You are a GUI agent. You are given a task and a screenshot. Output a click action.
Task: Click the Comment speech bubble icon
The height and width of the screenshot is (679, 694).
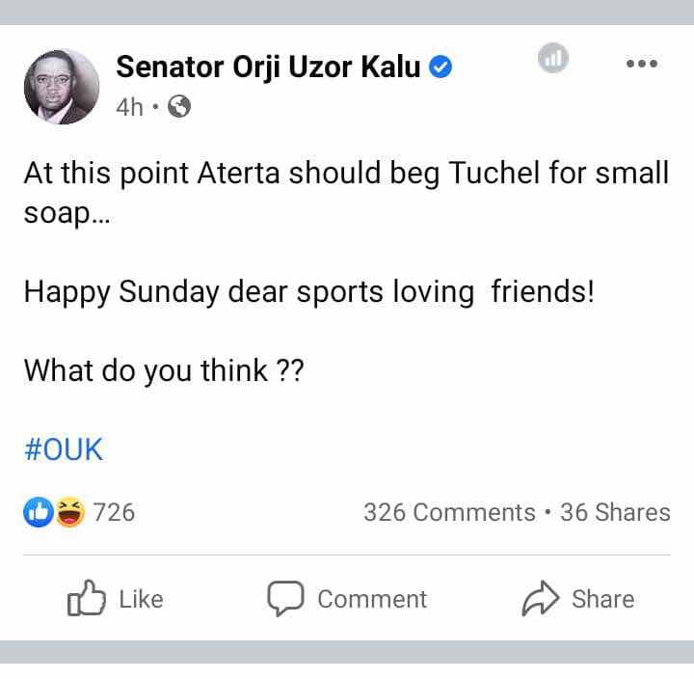click(285, 598)
